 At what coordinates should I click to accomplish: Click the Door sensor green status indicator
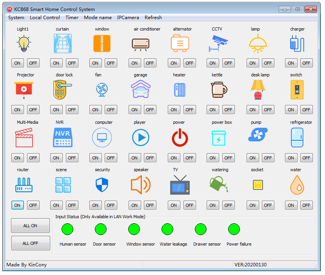101,229
